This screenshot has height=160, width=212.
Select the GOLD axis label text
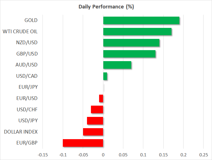coord(31,20)
